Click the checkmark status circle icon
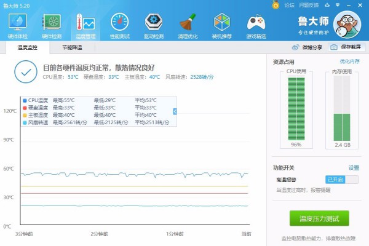 (26, 72)
